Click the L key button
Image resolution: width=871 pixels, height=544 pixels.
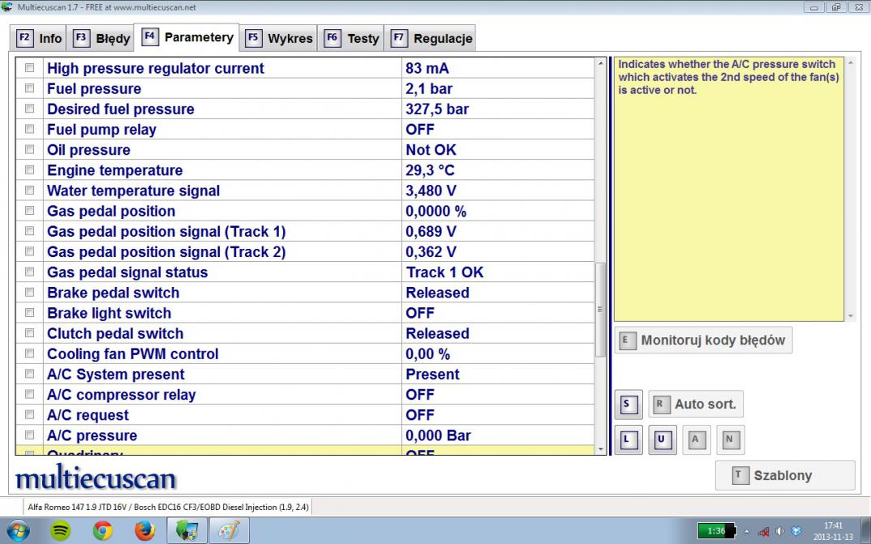pos(629,439)
